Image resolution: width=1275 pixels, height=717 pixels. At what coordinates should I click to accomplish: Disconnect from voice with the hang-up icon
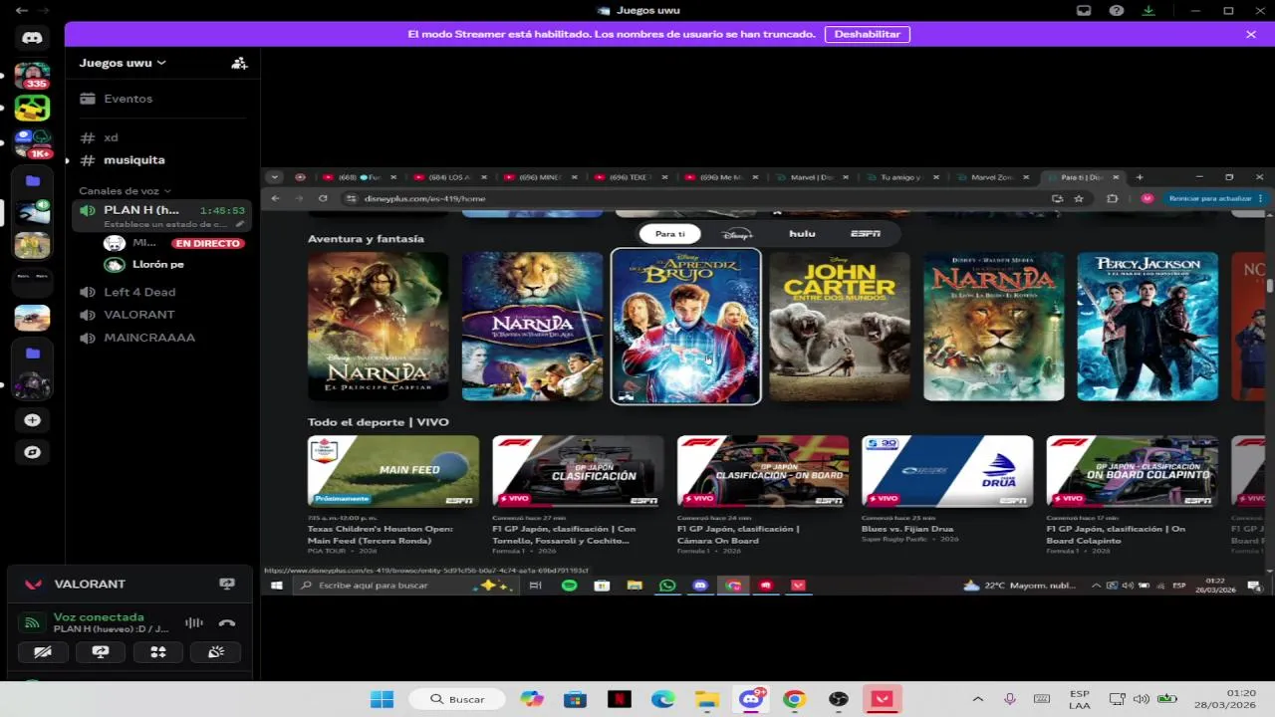click(227, 623)
